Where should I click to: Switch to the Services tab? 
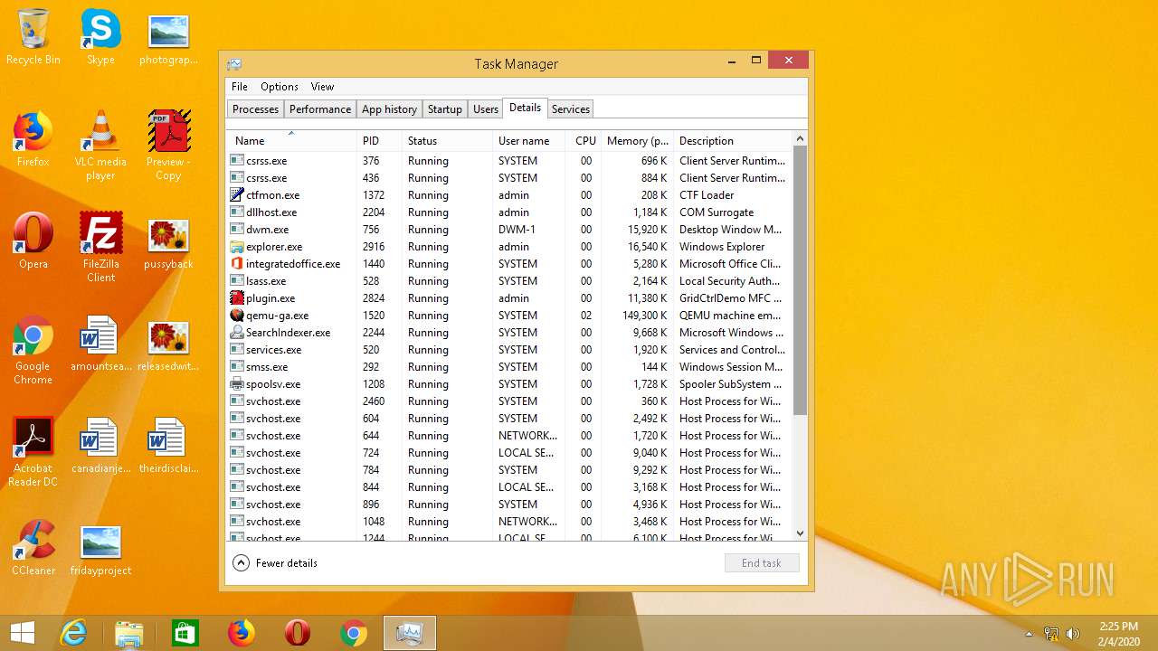(571, 109)
